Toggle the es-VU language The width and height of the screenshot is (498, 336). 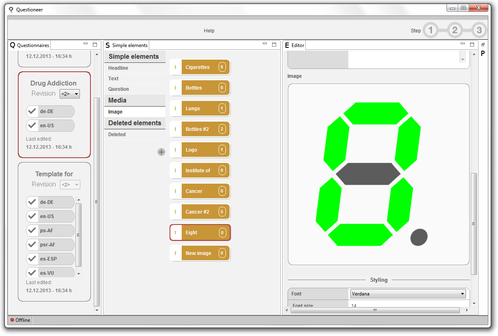pyautogui.click(x=50, y=272)
